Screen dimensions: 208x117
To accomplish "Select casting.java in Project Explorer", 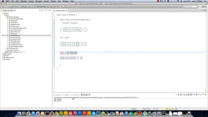I will click(x=14, y=21).
